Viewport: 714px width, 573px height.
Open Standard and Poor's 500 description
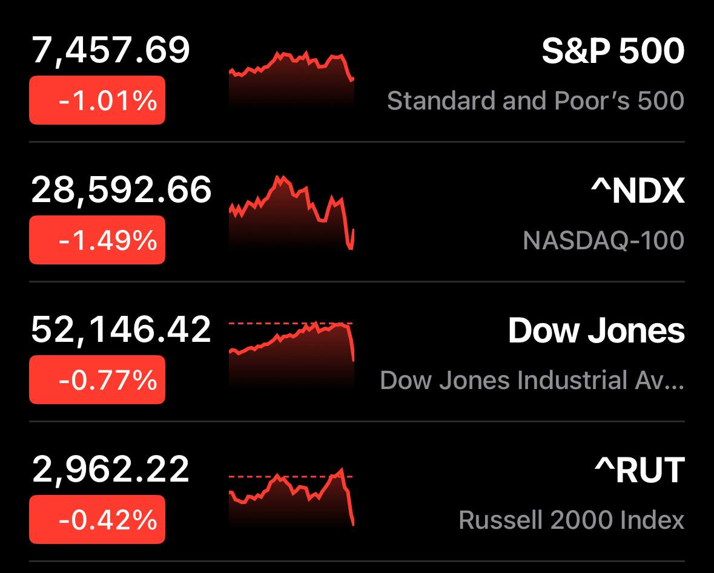click(535, 101)
